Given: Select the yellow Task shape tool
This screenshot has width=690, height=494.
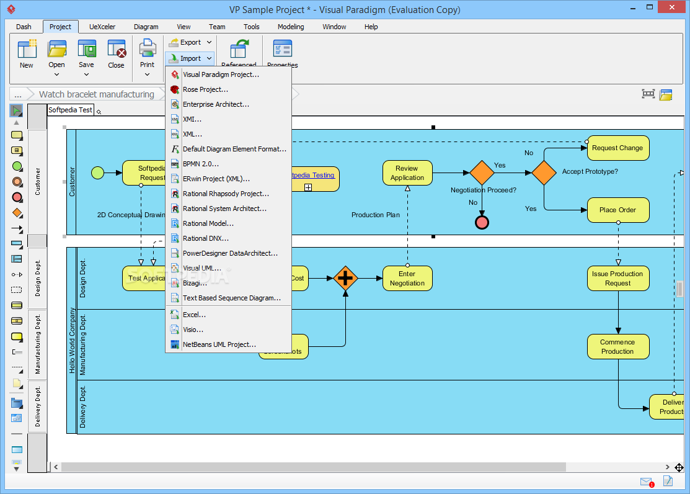Looking at the screenshot, I should [x=17, y=135].
